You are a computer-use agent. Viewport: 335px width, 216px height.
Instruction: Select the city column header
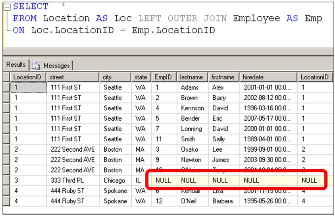(x=116, y=77)
